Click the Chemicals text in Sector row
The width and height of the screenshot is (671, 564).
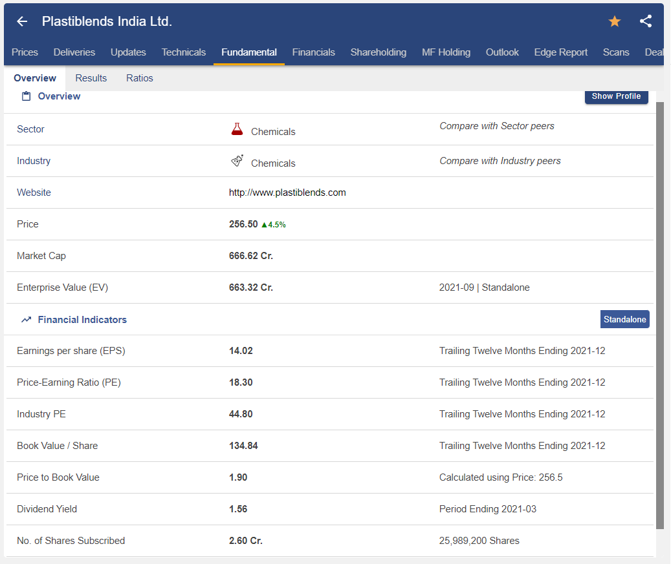click(x=273, y=132)
